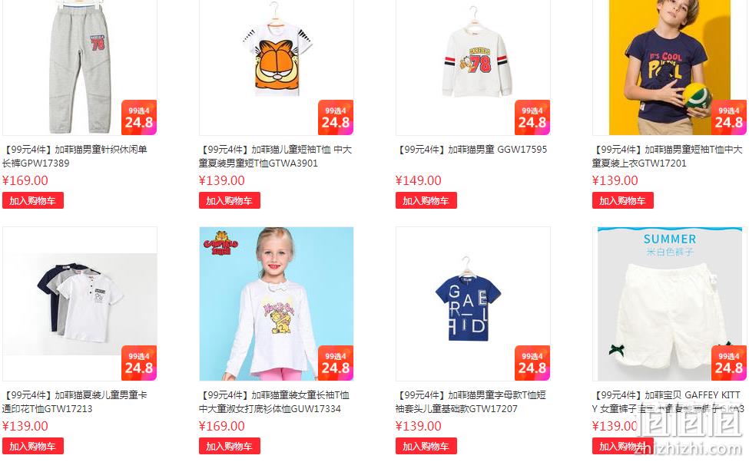The image size is (749, 462).
Task: Add blue letter T-shirt GTW17207 to cart
Action: pos(426,446)
